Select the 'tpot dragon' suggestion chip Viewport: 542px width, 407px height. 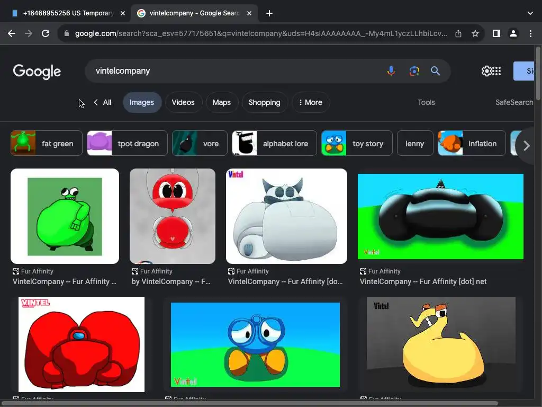point(127,143)
